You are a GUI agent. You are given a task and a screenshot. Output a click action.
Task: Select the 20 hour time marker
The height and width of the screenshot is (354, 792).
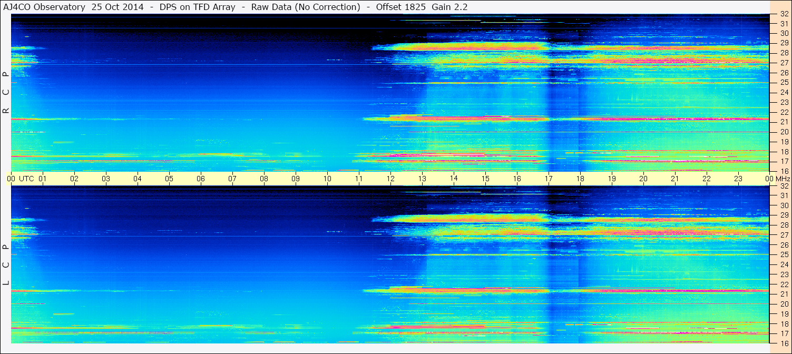643,179
